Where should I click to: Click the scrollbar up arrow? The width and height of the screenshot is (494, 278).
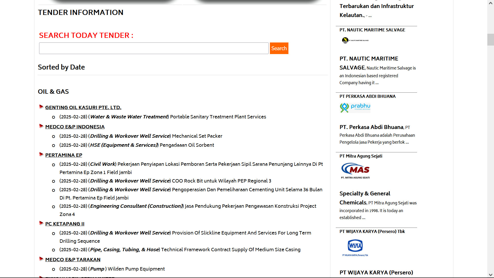490,3
